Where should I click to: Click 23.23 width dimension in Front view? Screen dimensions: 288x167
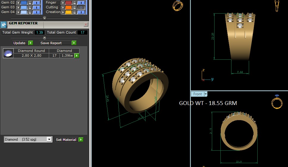click(239, 161)
